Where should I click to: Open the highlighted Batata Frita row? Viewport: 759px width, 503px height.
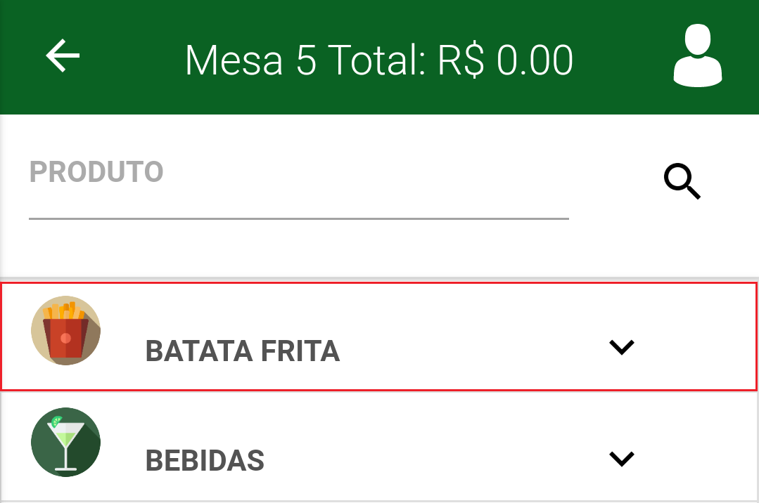(x=379, y=336)
